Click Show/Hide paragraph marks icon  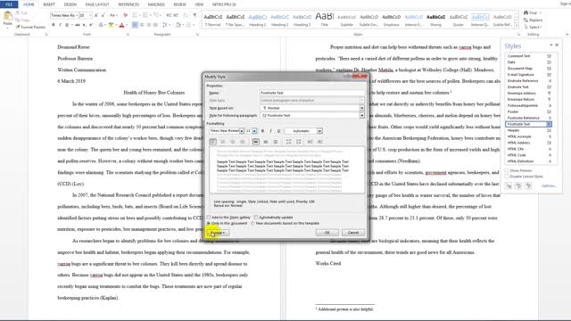coord(194,15)
